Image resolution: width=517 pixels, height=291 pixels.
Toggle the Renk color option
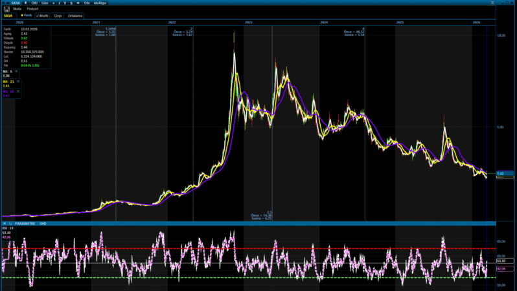point(27,15)
